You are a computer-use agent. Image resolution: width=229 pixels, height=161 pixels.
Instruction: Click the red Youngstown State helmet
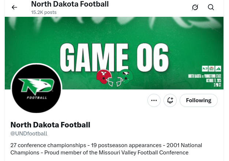coord(104,77)
